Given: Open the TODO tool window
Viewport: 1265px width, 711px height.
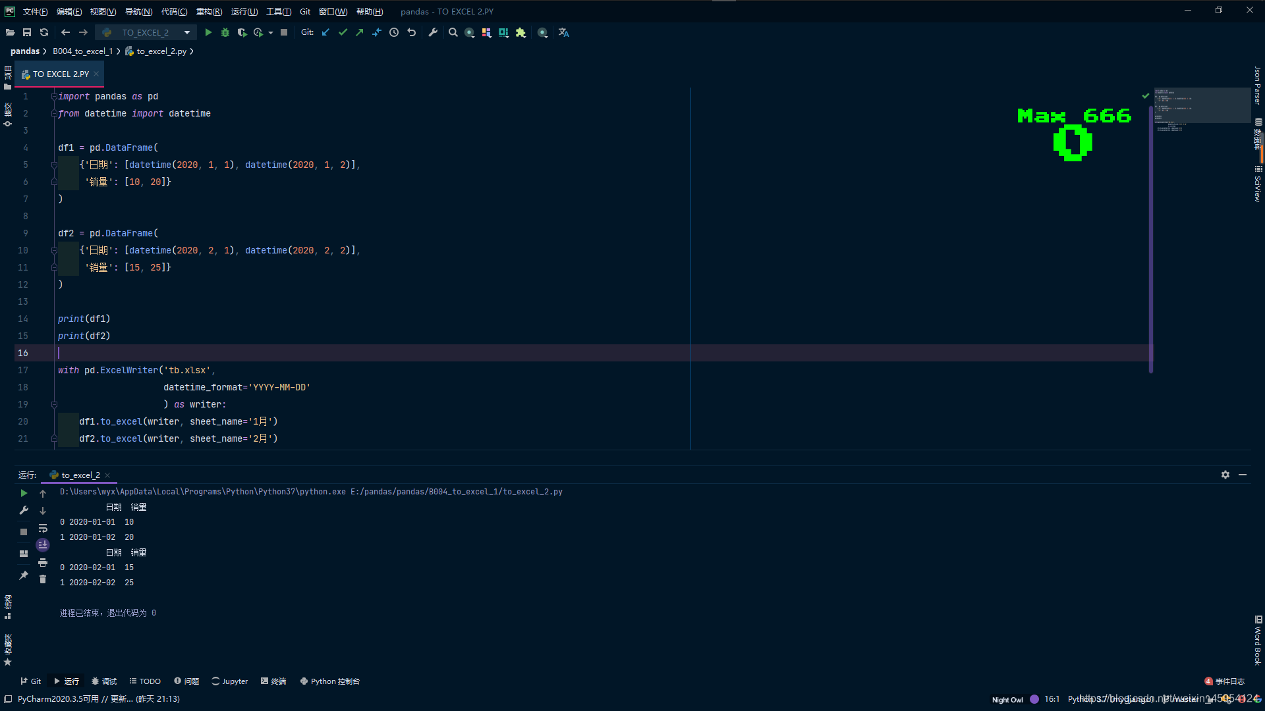Looking at the screenshot, I should (x=145, y=681).
